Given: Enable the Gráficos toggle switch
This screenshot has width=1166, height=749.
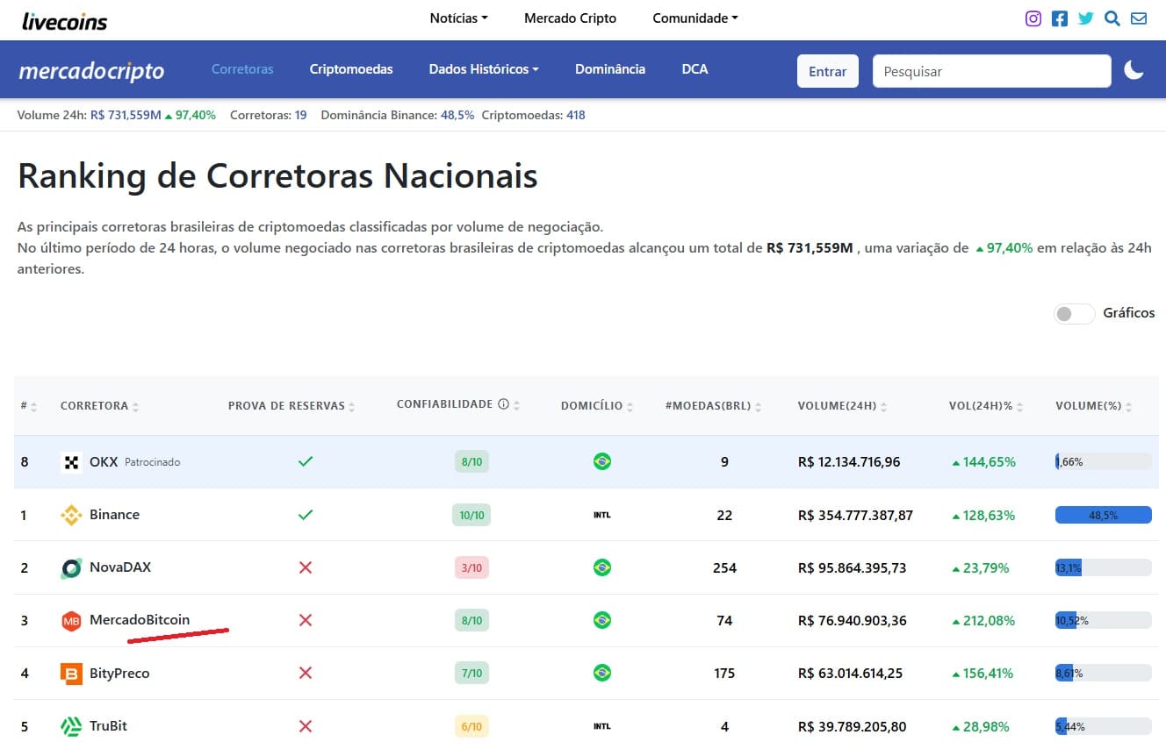Looking at the screenshot, I should tap(1074, 313).
